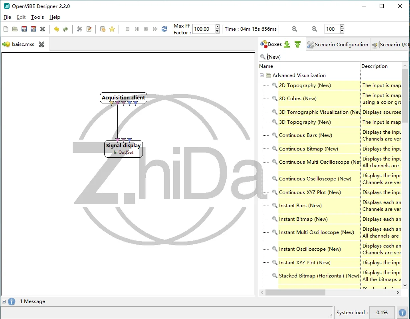This screenshot has height=319, width=410.
Task: Click the Name column header
Action: coord(309,66)
